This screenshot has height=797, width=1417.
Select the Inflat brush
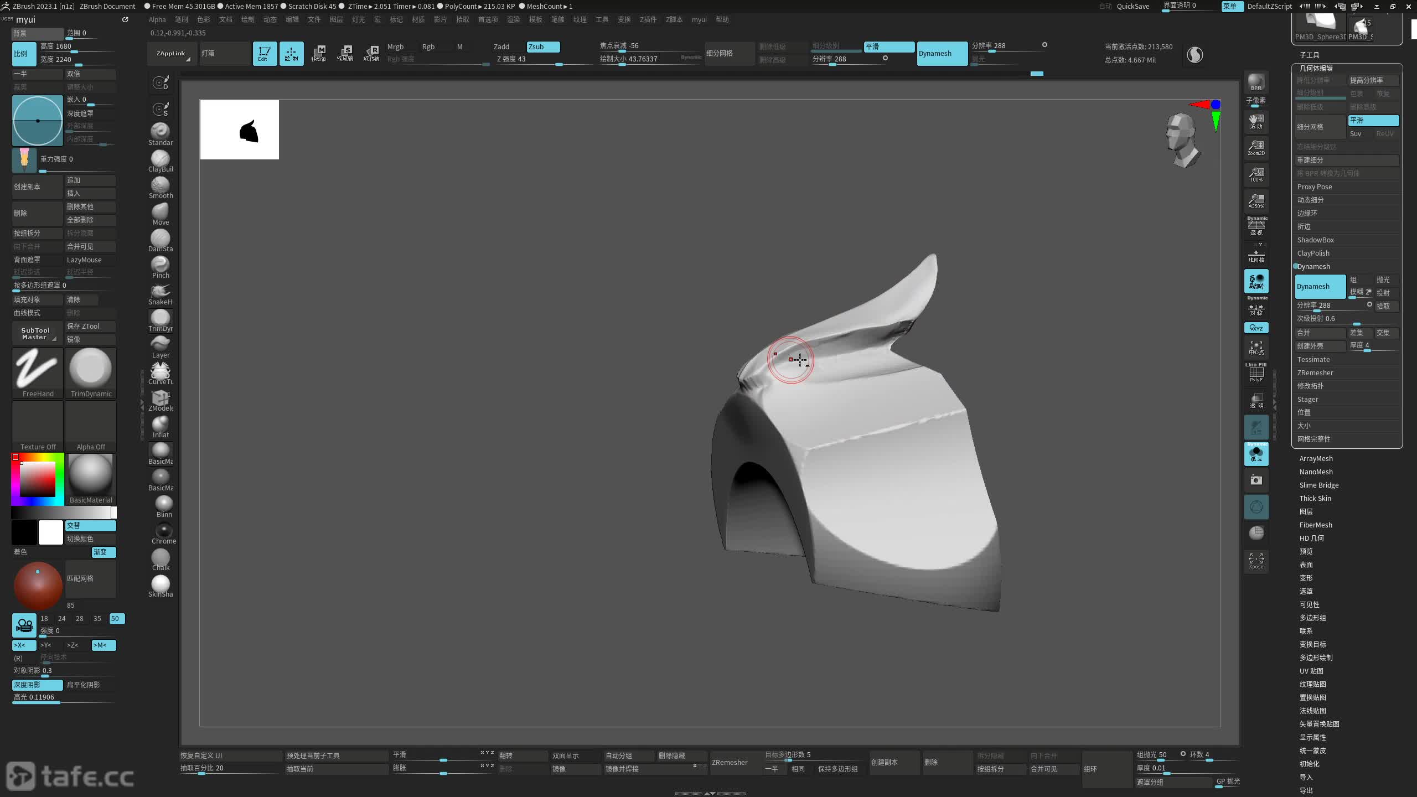coord(161,424)
